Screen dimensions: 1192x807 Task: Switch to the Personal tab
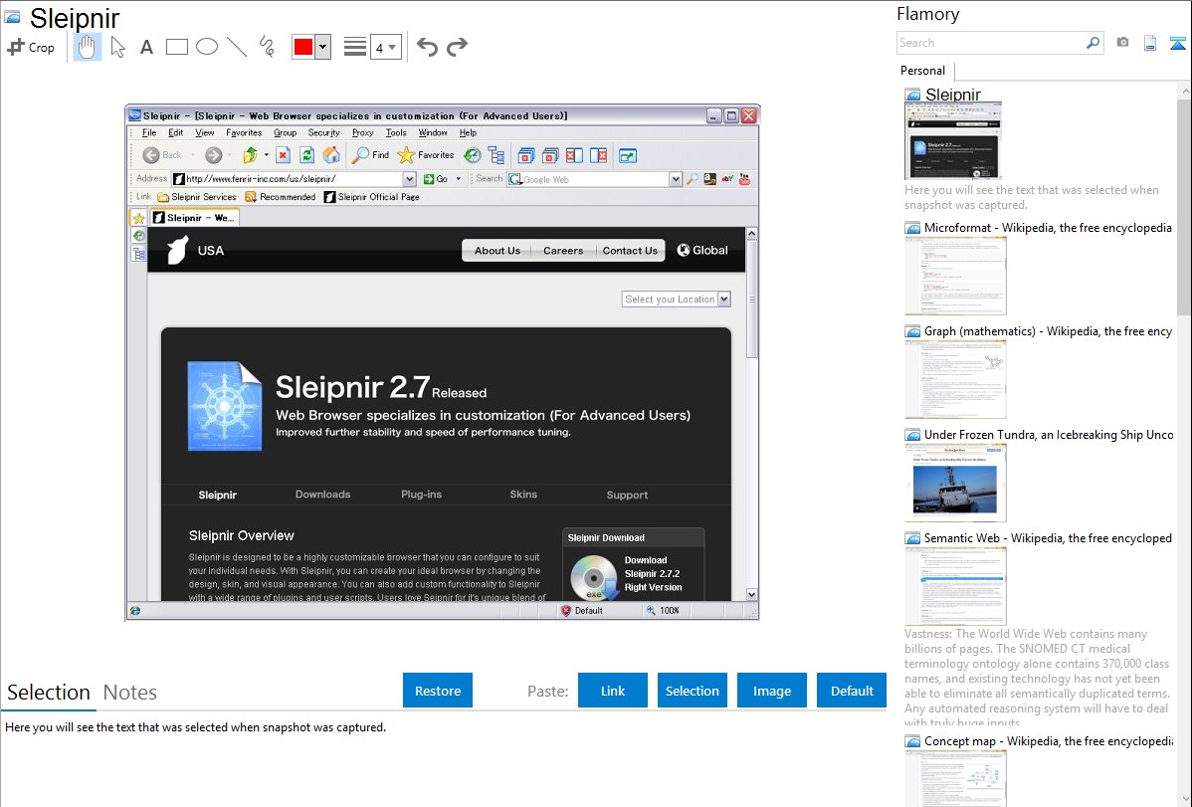coord(923,71)
